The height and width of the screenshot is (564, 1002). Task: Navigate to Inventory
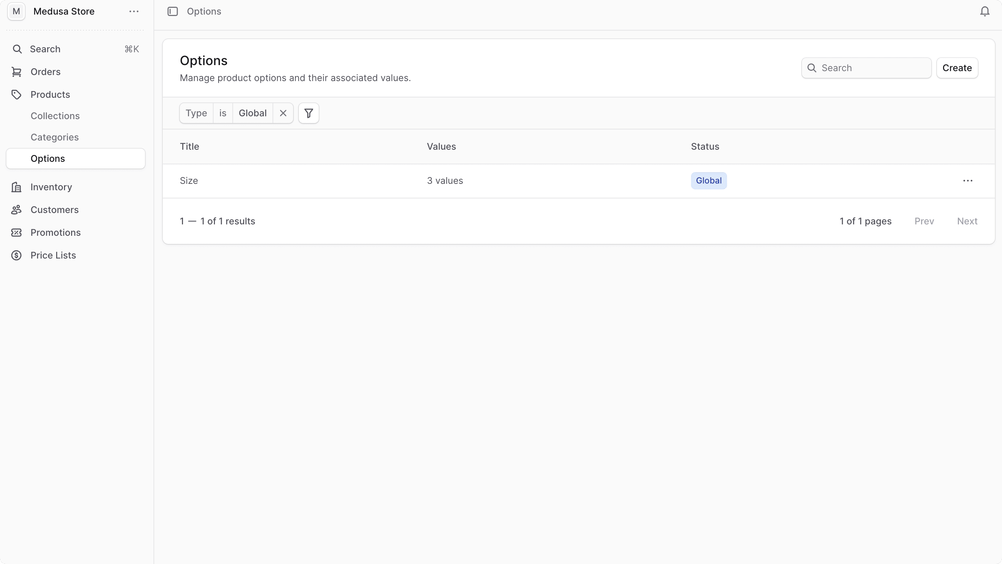tap(75, 187)
